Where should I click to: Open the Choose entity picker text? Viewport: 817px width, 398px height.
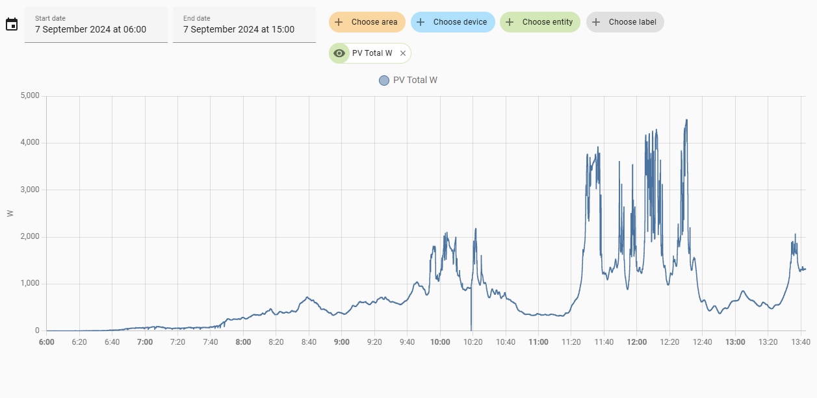(547, 22)
